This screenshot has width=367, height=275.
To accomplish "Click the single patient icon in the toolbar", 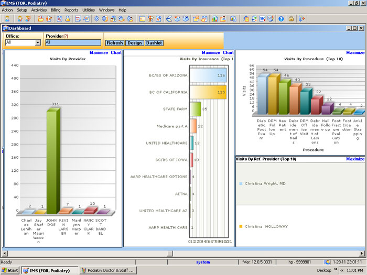I will 7,19.
